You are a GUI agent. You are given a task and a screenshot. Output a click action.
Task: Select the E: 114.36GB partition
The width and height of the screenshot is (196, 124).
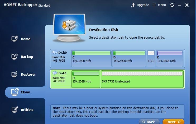pos(170,58)
